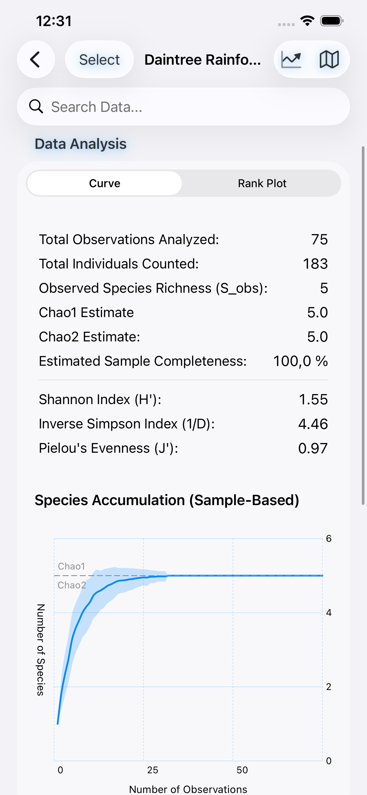The height and width of the screenshot is (795, 367).
Task: Tap the x-axis tick label 25
Action: [153, 770]
